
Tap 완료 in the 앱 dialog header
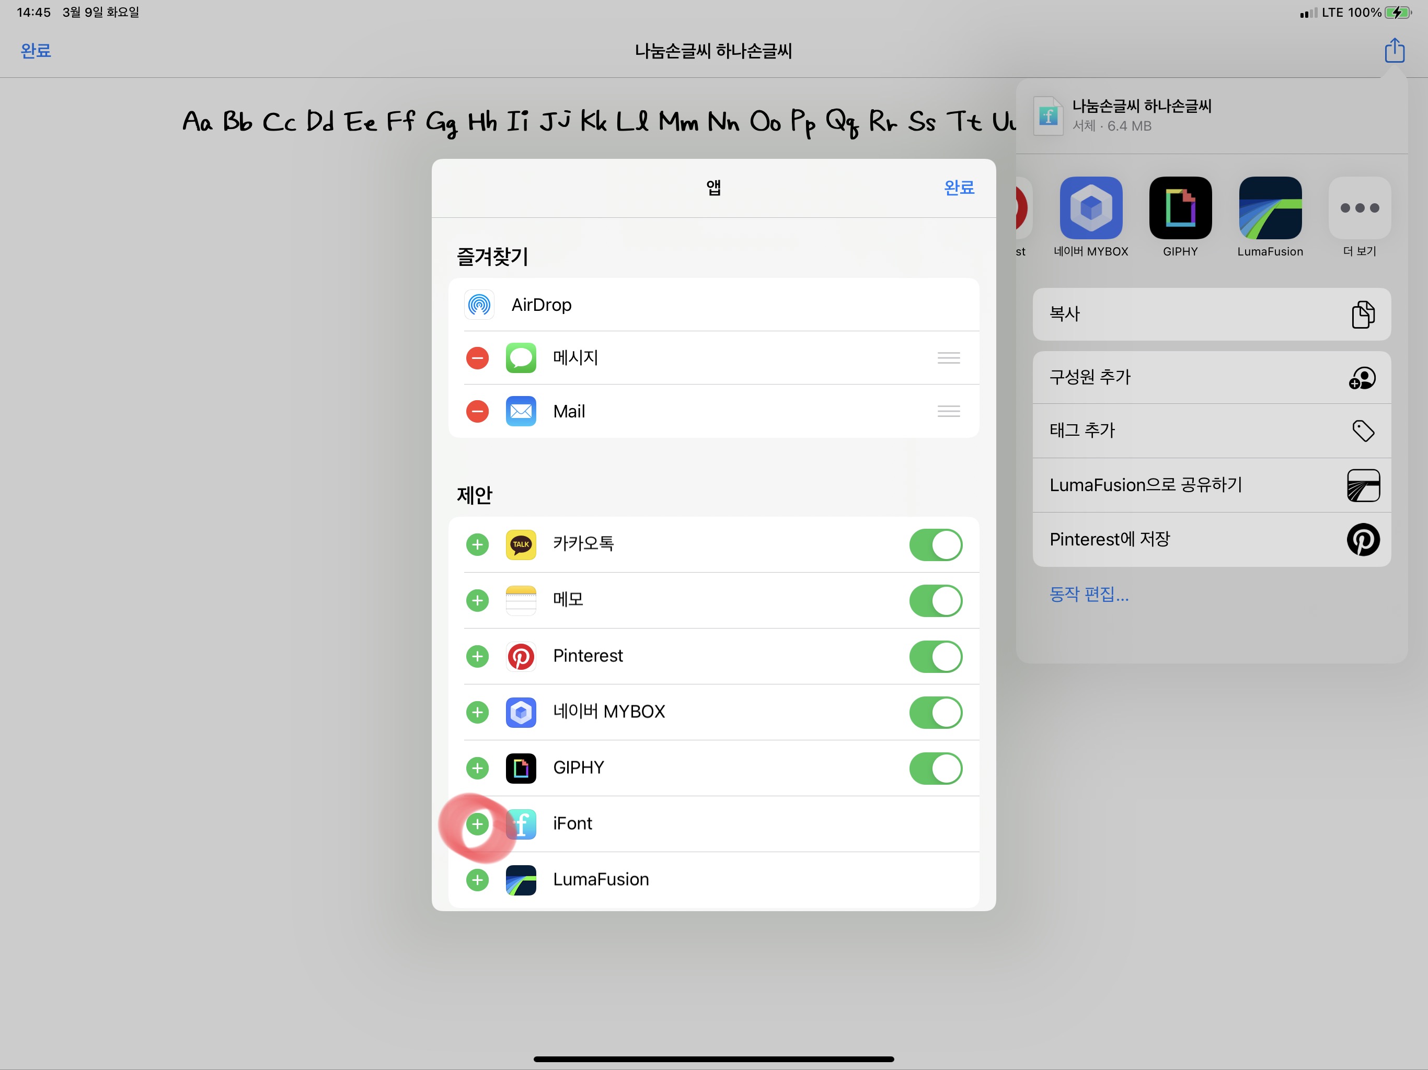pos(958,188)
